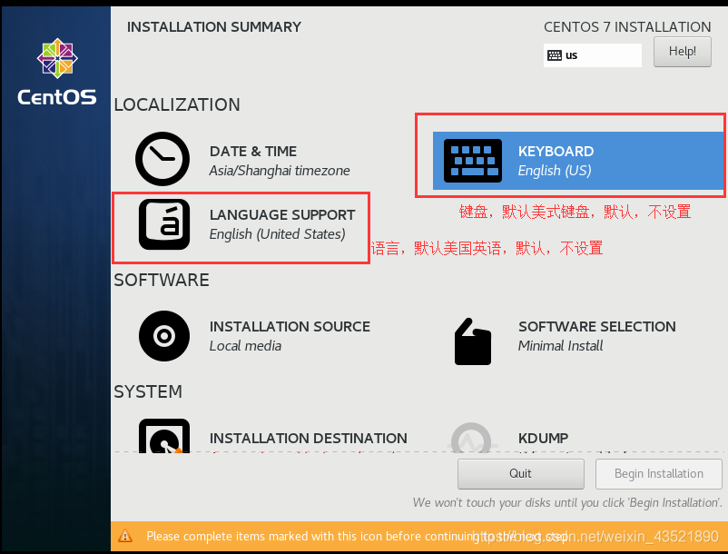Click the 'INSTALLATION SUMMARY' heading

[214, 27]
